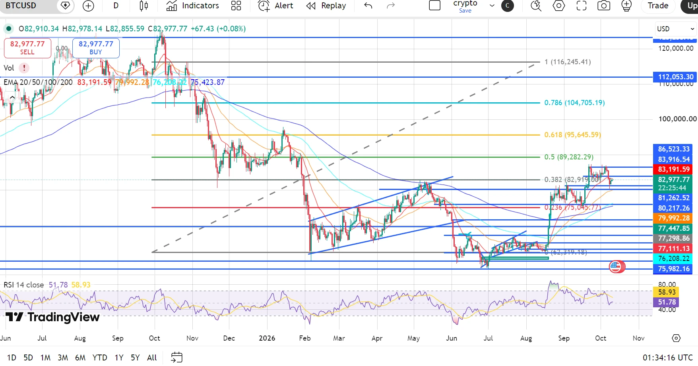Image resolution: width=698 pixels, height=366 pixels.
Task: Take a chart snapshot with camera icon
Action: coord(604,6)
